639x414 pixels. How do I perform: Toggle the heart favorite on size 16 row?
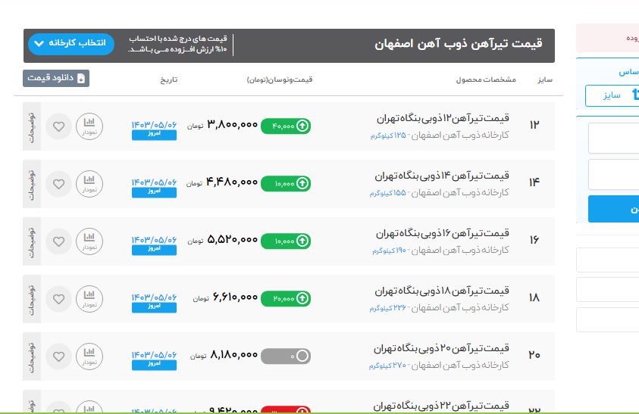tap(58, 241)
